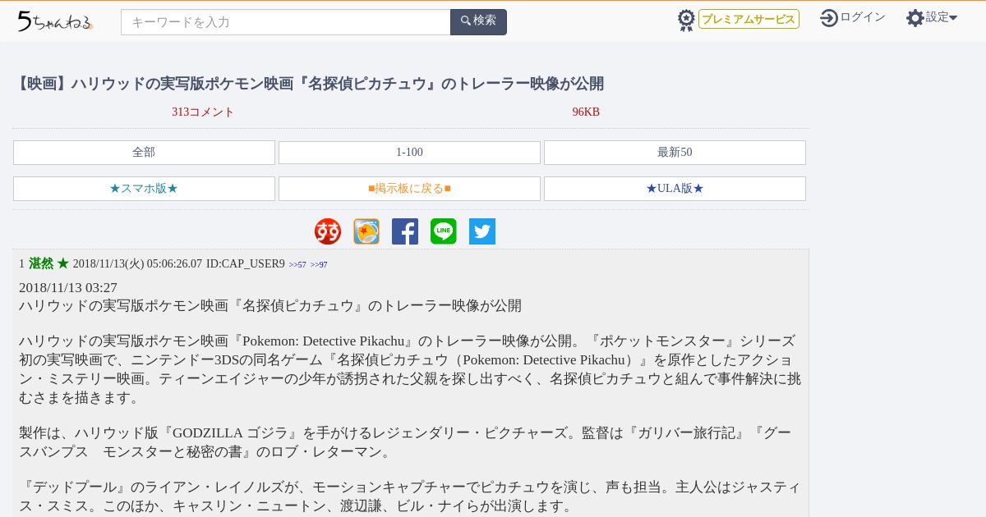Click the ログイン arrow icon

[x=829, y=18]
